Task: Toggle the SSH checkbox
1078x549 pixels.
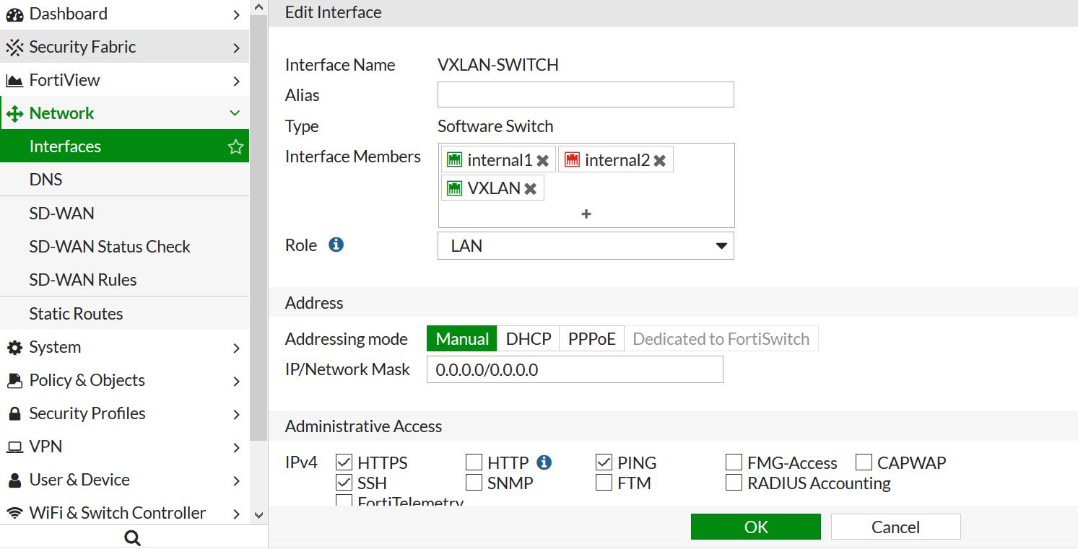Action: point(344,483)
